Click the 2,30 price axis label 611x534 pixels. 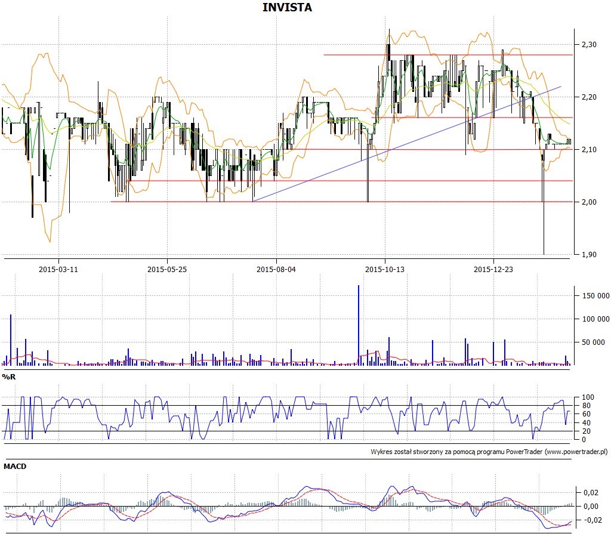(x=589, y=44)
